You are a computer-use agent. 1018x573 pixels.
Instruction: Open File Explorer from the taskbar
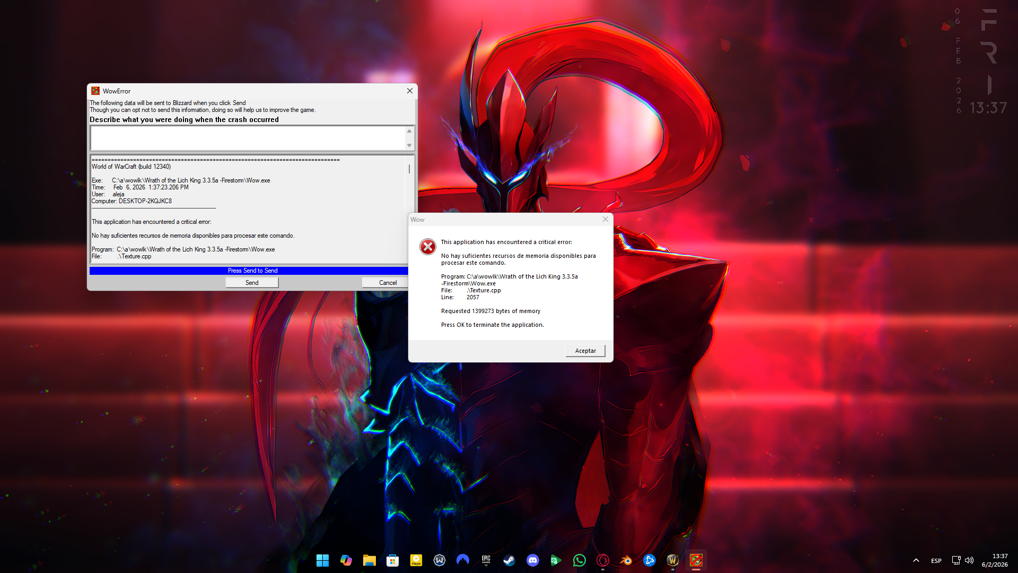tap(369, 560)
